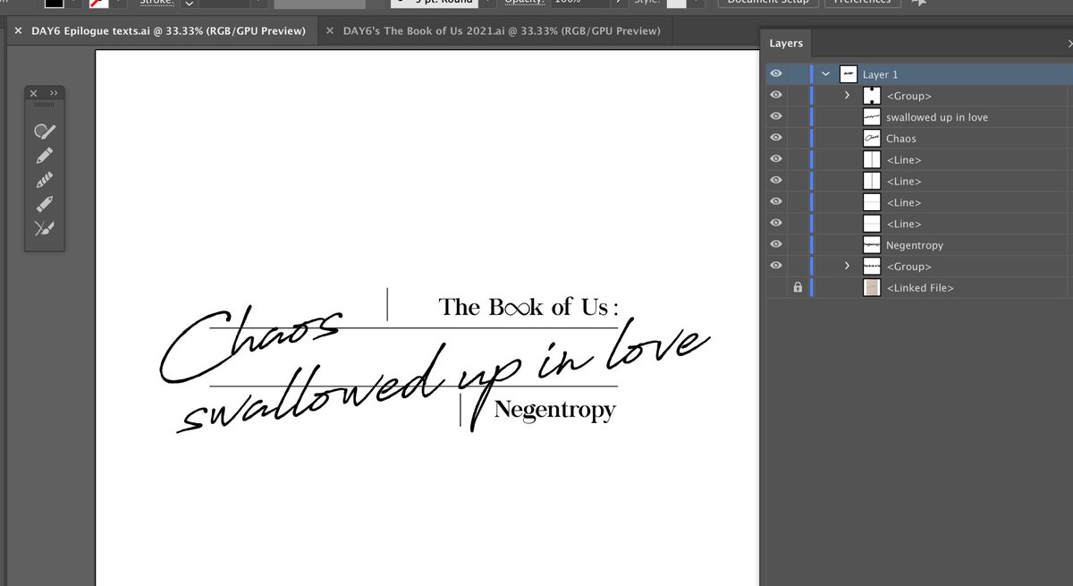Click the Chaos layer thumbnail

[872, 139]
